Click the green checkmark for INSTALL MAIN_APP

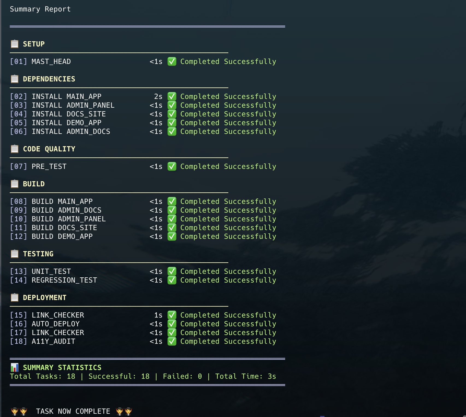(x=172, y=96)
